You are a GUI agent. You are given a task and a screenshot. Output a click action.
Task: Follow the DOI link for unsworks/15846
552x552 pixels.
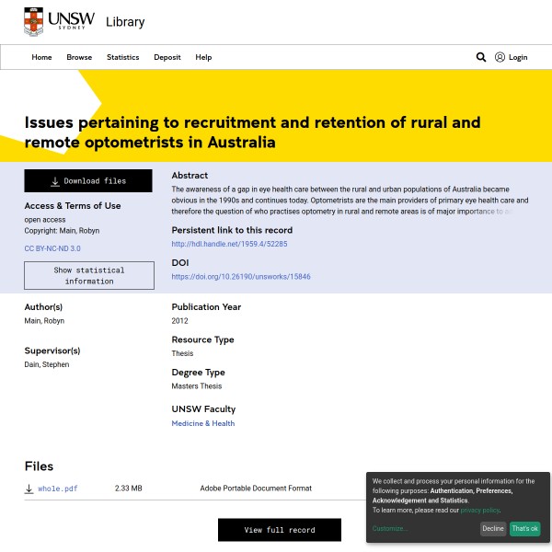[x=241, y=276]
